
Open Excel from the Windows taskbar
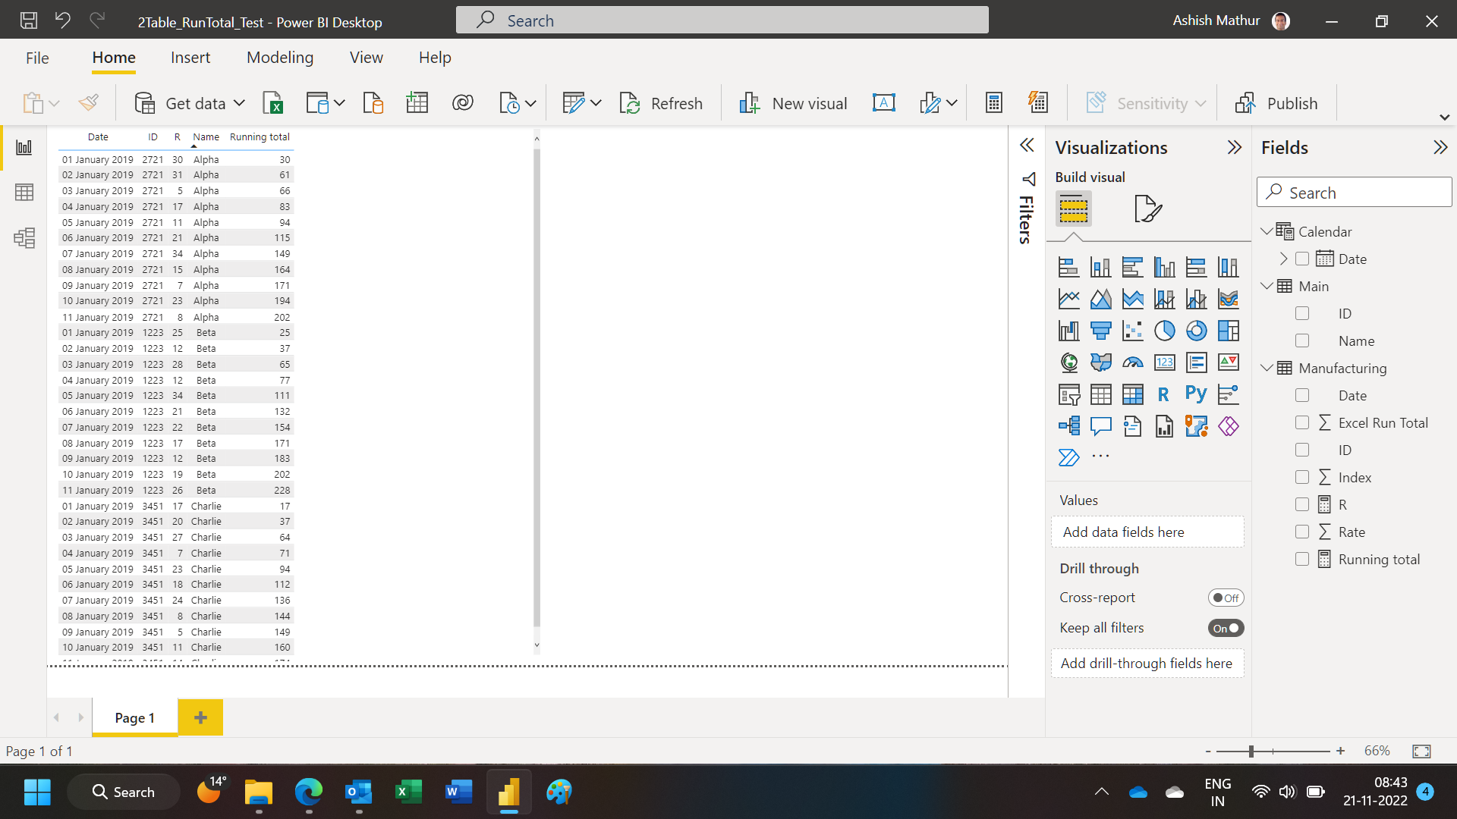point(408,792)
